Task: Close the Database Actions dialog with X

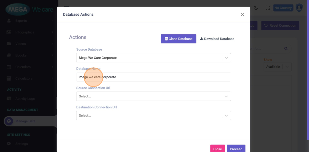Action: click(243, 15)
